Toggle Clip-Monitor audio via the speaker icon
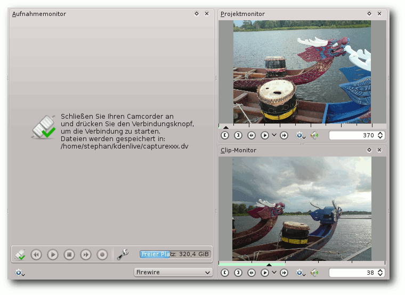This screenshot has height=295, width=405. (x=314, y=273)
